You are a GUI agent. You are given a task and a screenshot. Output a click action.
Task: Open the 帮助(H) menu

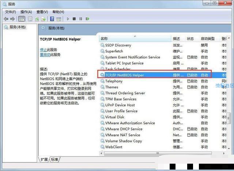58,12
